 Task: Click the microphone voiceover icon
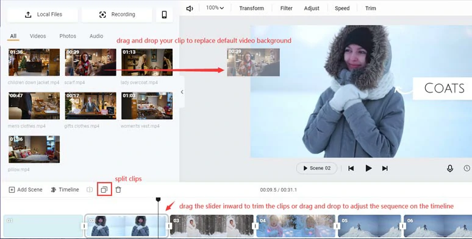(x=450, y=168)
